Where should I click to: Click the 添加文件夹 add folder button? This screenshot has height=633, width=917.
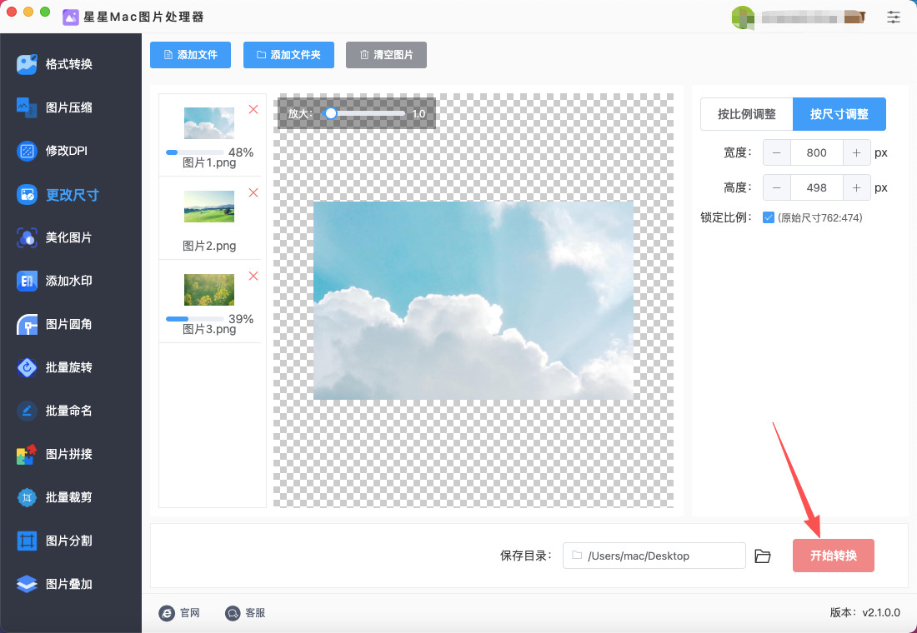coord(288,55)
